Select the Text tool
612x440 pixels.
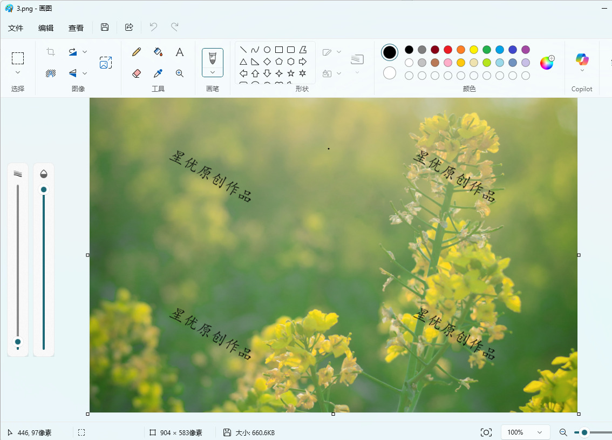point(180,52)
